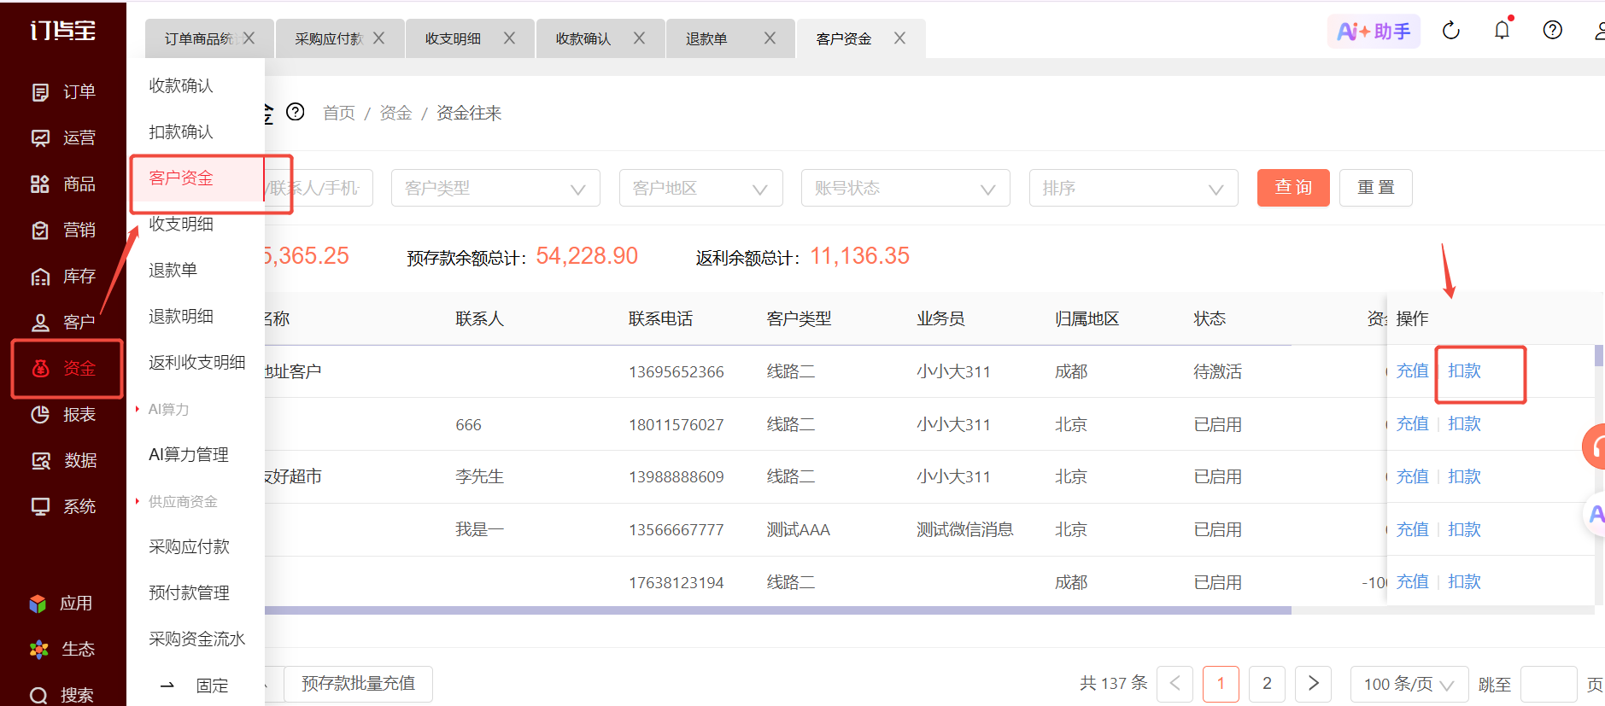Click the help icon beside the breadcrumb
The width and height of the screenshot is (1605, 706).
[x=296, y=113]
